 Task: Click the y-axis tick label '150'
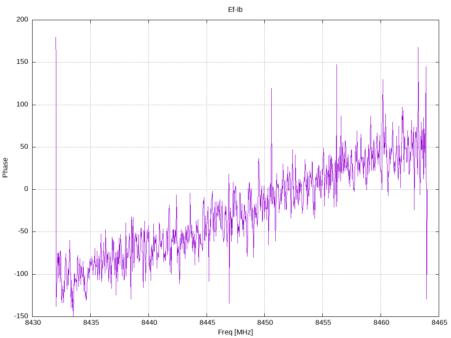22,62
